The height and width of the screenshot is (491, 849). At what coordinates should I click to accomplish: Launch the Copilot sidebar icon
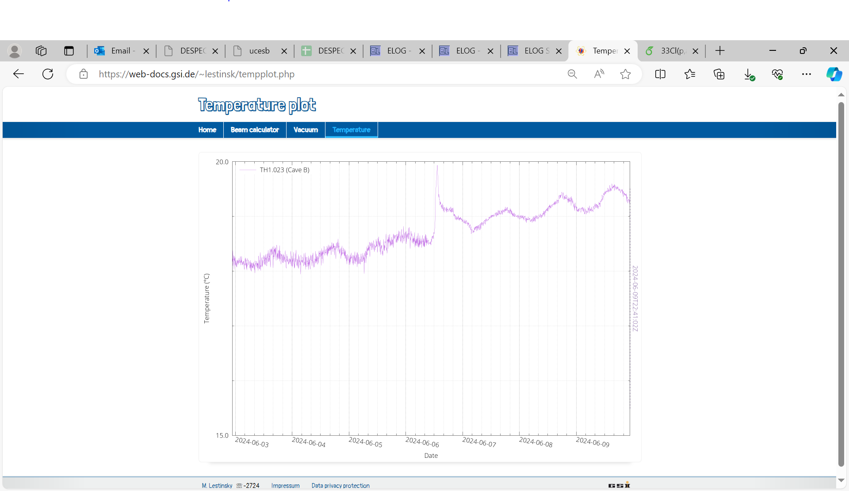tap(834, 74)
